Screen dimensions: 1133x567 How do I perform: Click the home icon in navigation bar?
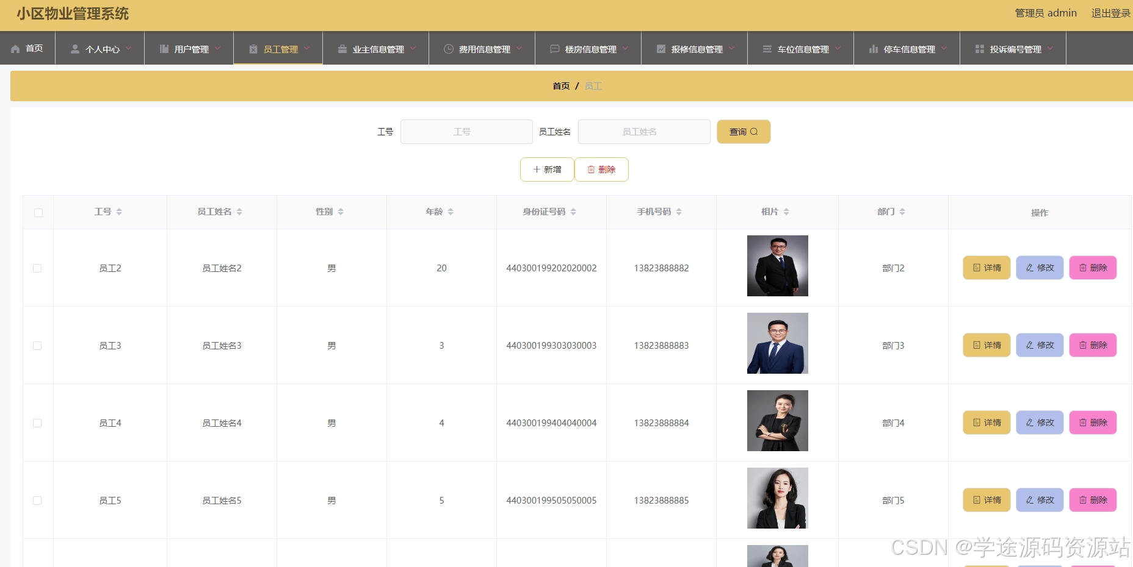tap(15, 49)
